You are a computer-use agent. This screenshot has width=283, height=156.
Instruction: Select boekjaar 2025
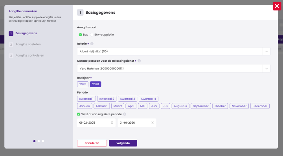83,84
